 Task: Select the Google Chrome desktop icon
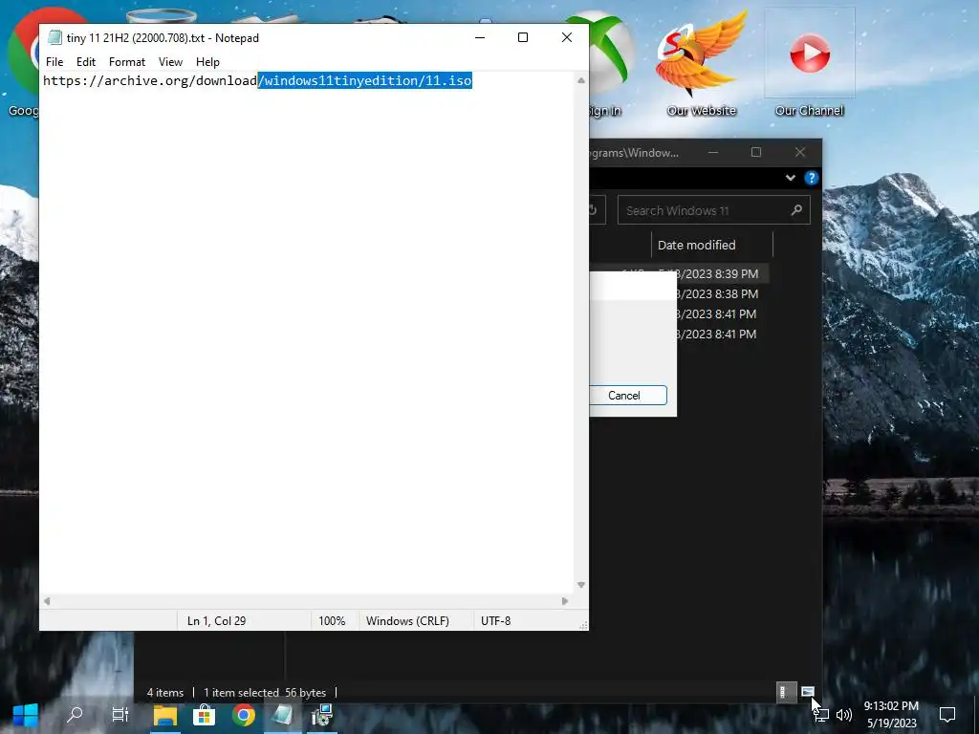[x=22, y=62]
